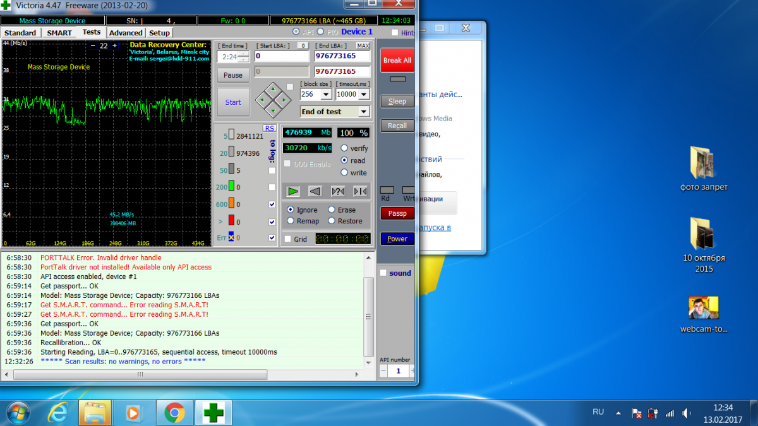
Task: Enable the Hints checkbox
Action: (x=395, y=32)
